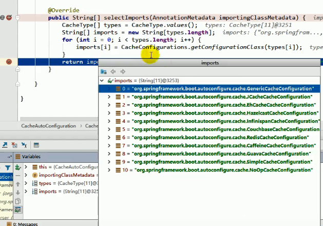The width and height of the screenshot is (323, 226).
Task: Click the @Override annotation text
Action: click(x=64, y=10)
